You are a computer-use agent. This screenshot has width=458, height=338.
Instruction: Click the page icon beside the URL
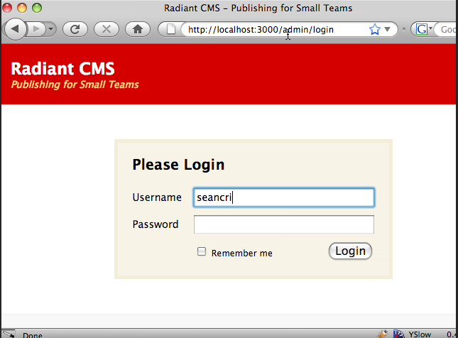click(170, 30)
